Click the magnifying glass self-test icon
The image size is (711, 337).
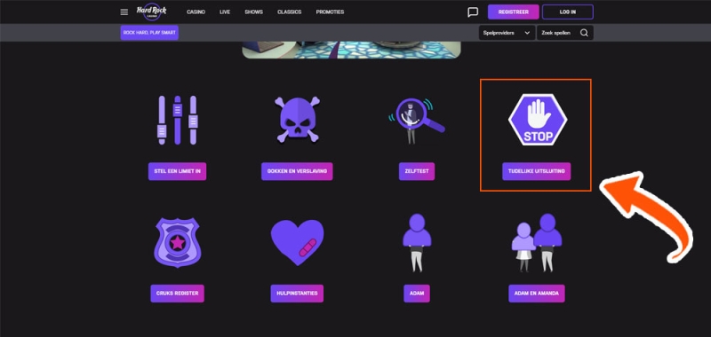click(416, 121)
